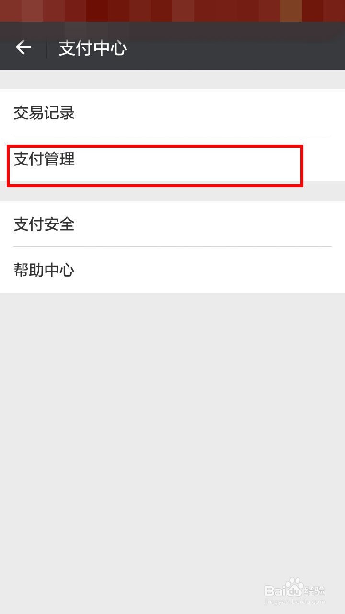Select 支付管理 inside the red box
Image resolution: width=345 pixels, height=614 pixels.
[x=44, y=159]
